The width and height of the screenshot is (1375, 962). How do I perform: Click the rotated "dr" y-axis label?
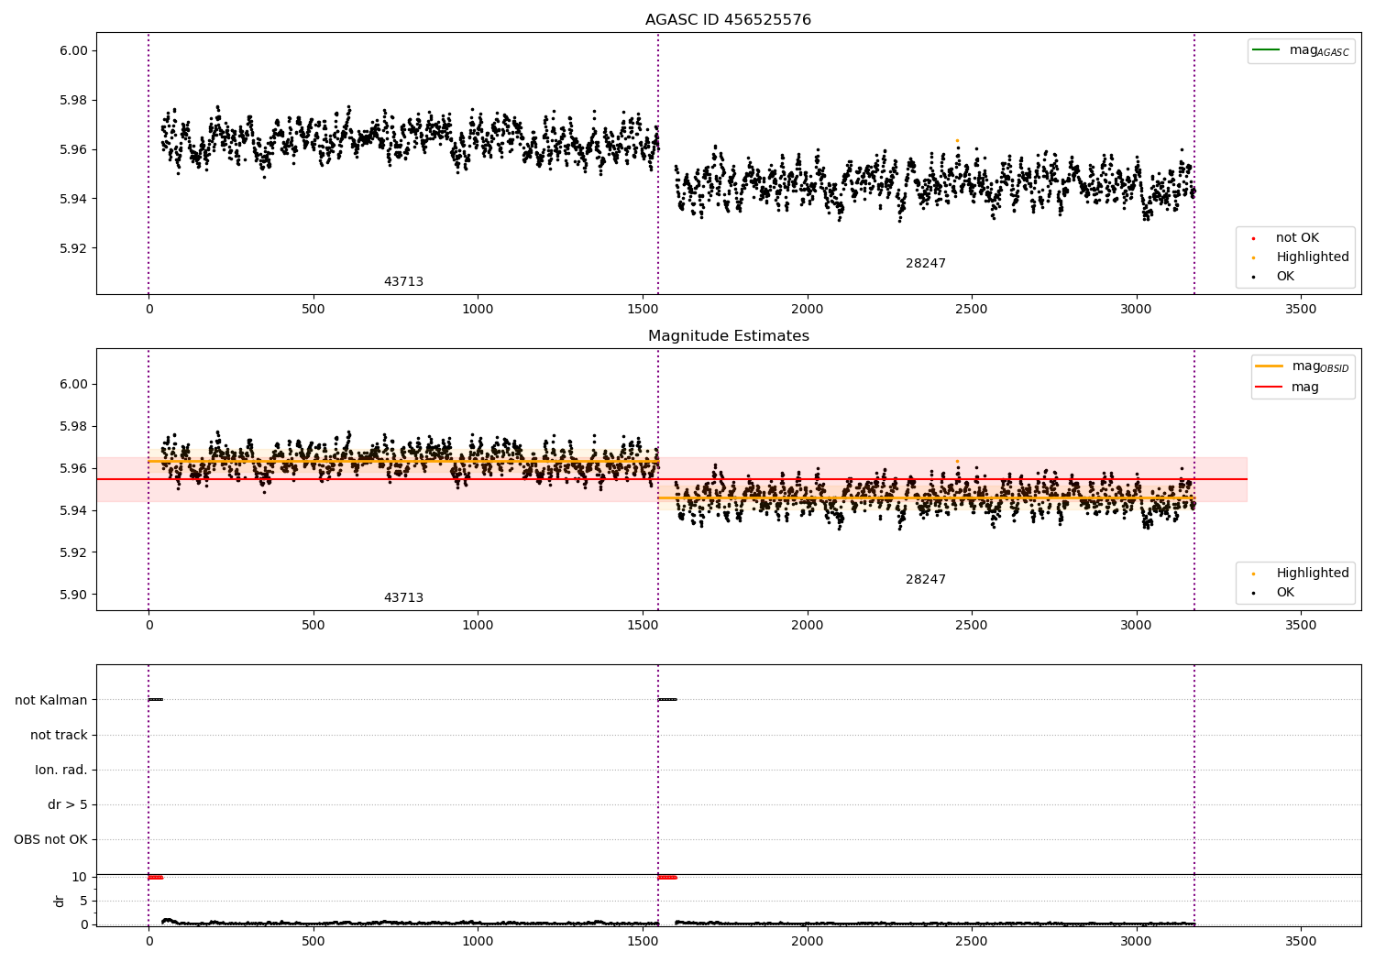tap(60, 901)
